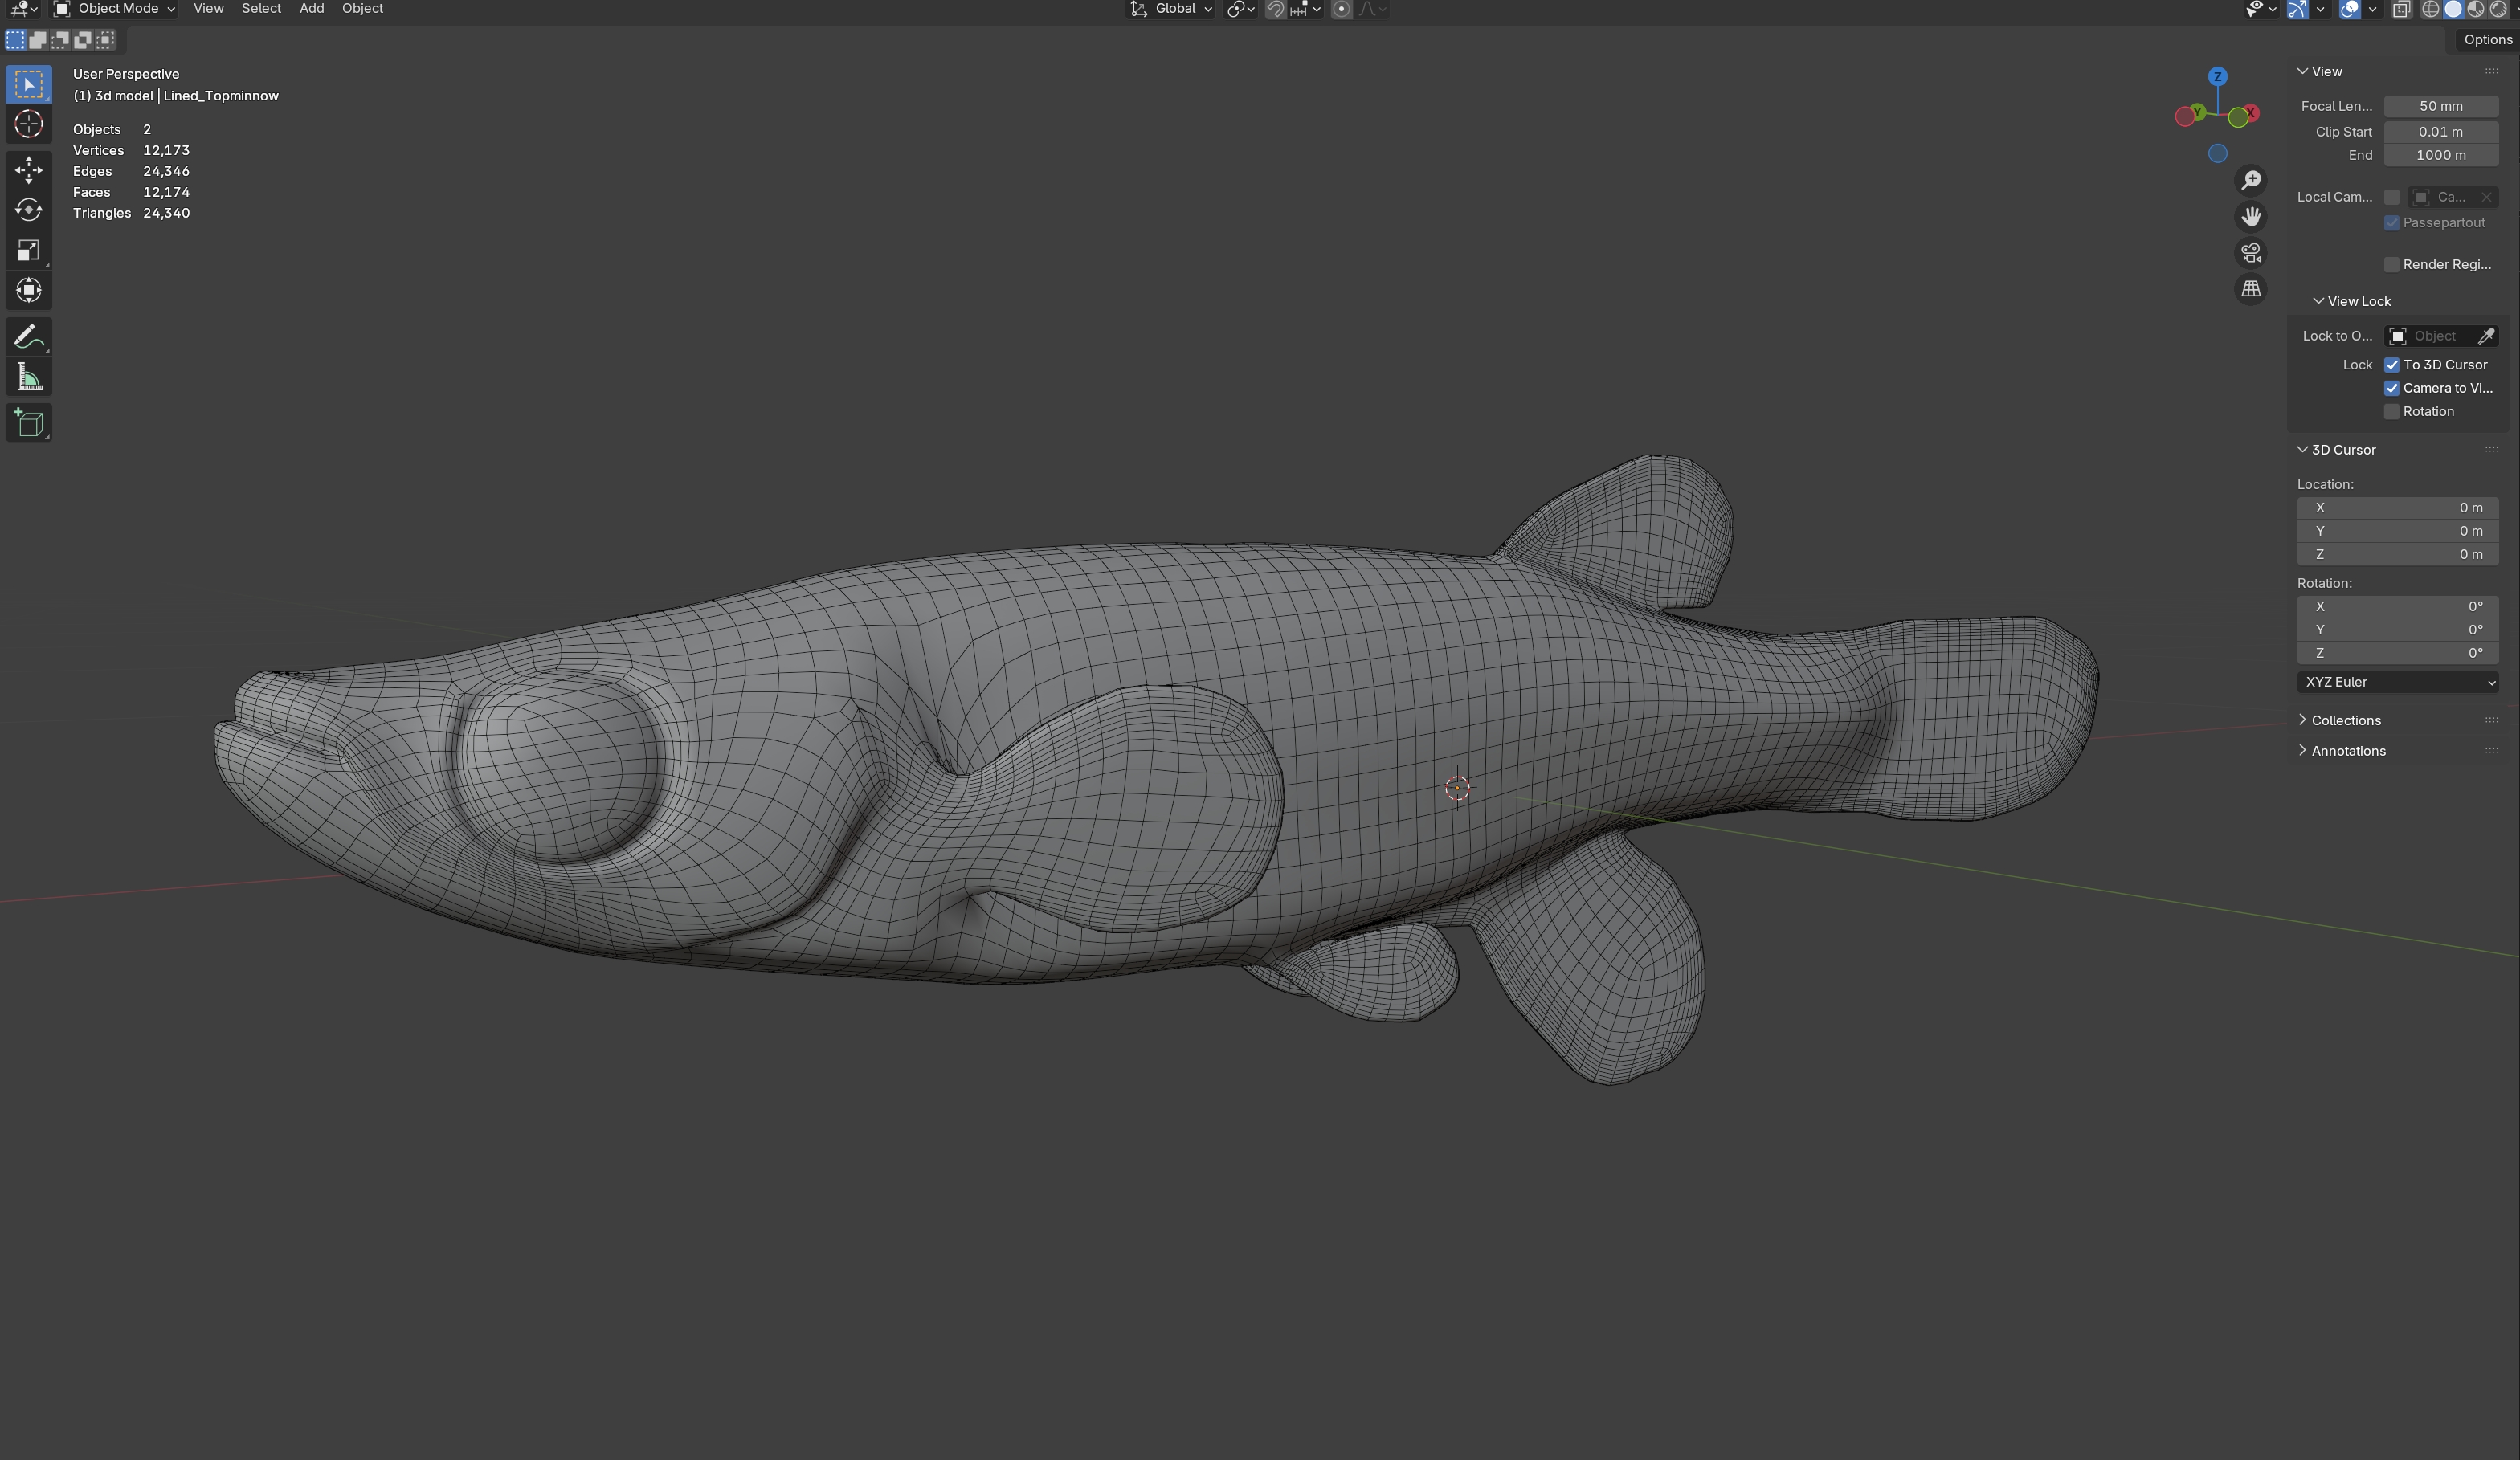The image size is (2520, 1460).
Task: Open the Object Mode dropdown
Action: [x=115, y=9]
